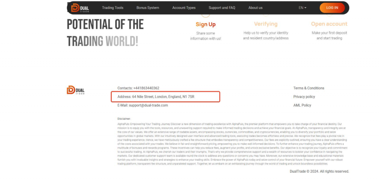Click the Dual Trade footer logo

coord(76,90)
